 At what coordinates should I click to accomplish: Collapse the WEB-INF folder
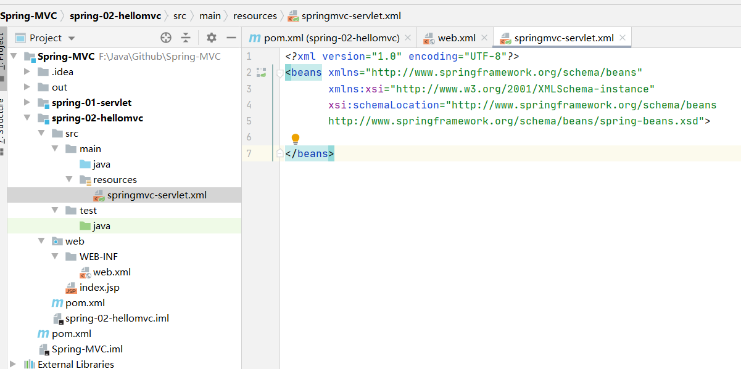[55, 257]
